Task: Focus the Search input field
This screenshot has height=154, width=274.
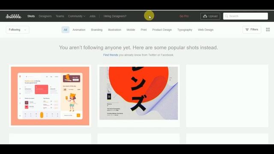Action: pyautogui.click(x=245, y=16)
